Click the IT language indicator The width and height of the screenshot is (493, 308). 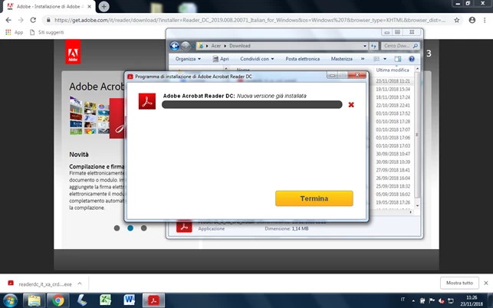tap(403, 300)
